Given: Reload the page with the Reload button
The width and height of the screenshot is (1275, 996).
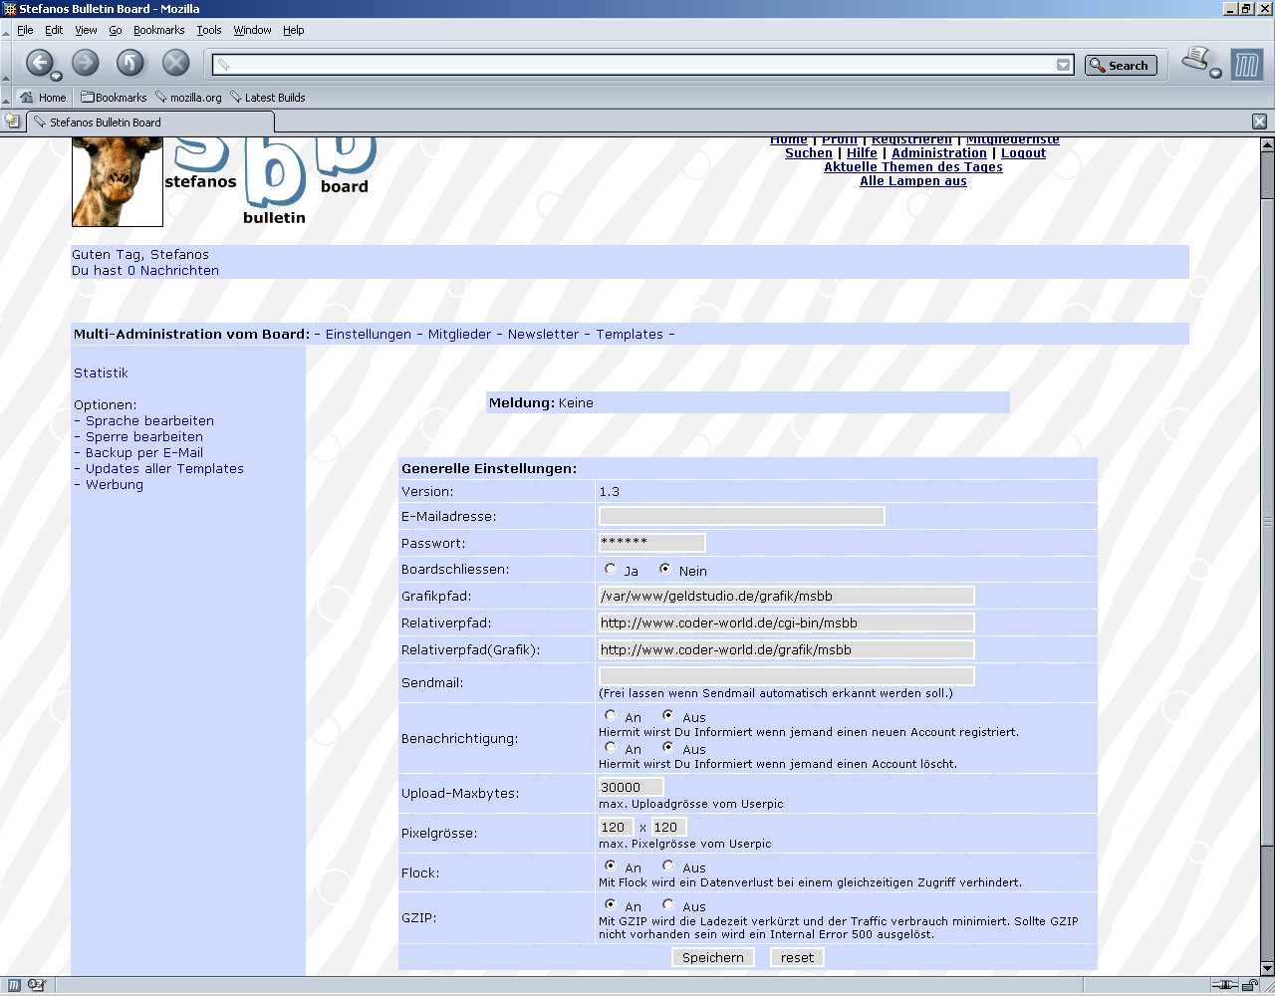Looking at the screenshot, I should click(x=130, y=63).
